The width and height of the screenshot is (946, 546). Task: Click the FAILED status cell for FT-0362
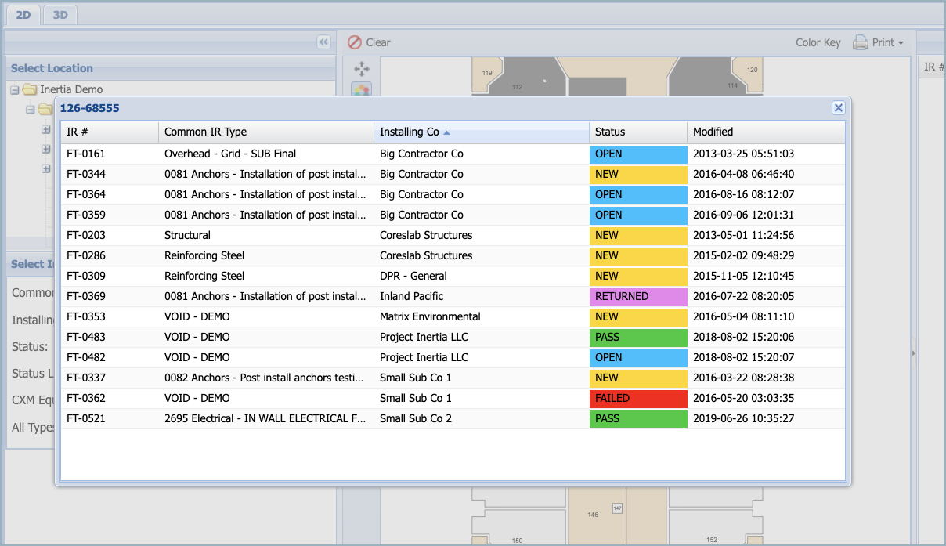(638, 398)
